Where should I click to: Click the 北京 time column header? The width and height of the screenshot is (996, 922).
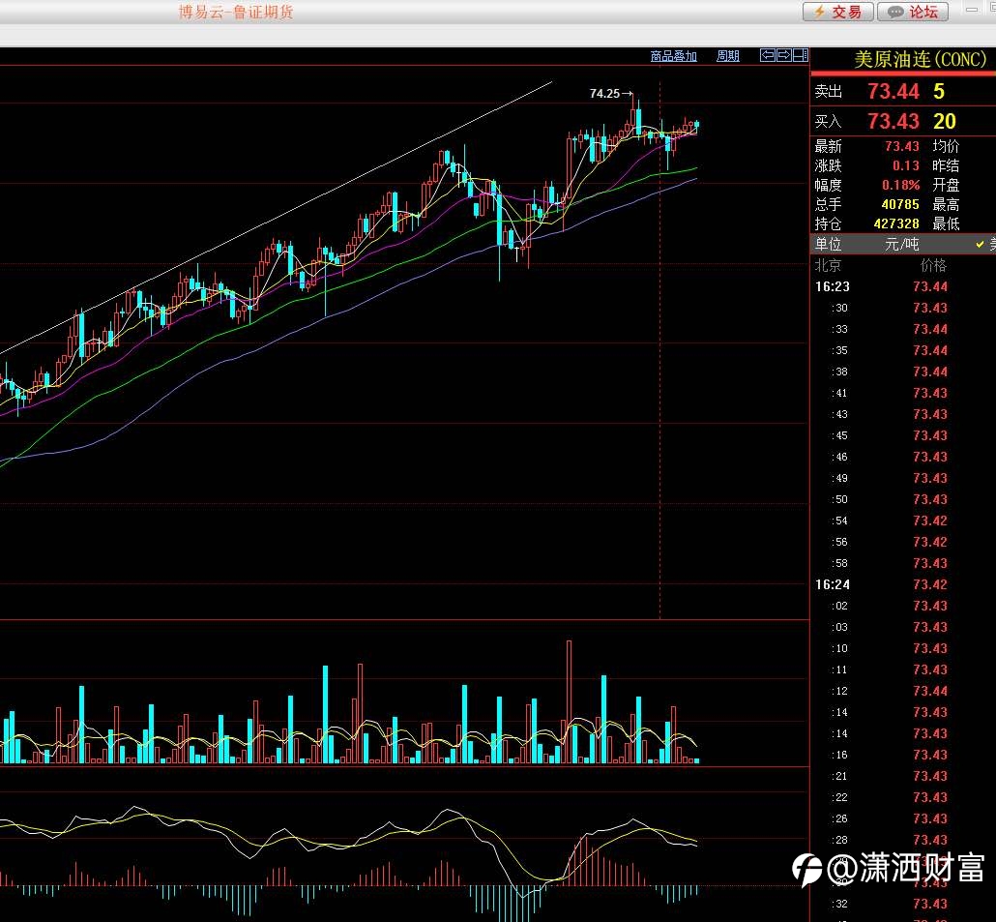pyautogui.click(x=828, y=265)
